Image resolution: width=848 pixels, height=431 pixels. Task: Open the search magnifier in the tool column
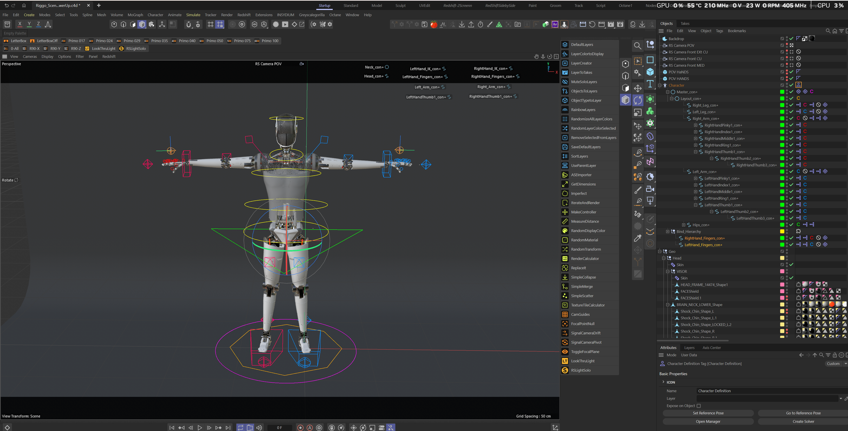point(638,46)
